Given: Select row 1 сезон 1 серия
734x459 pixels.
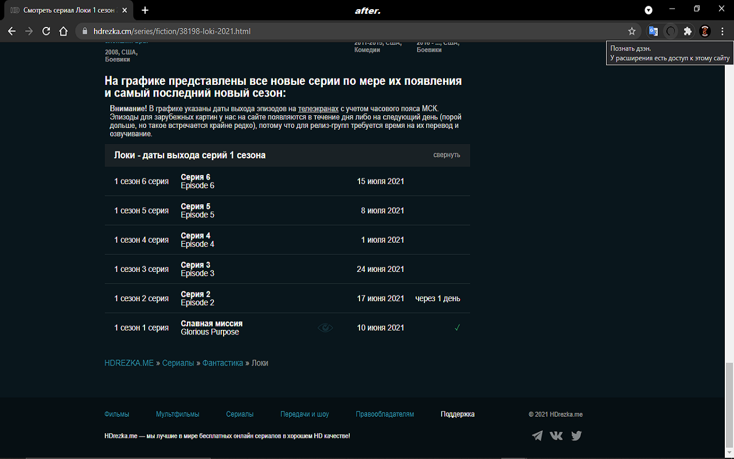Looking at the screenshot, I should (x=287, y=328).
